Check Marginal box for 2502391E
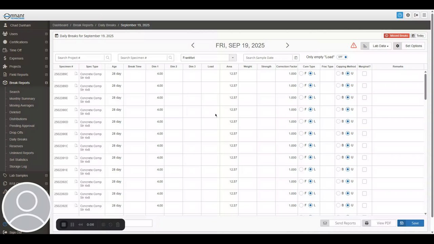Screen dimensions: 434x244 click(x=364, y=170)
